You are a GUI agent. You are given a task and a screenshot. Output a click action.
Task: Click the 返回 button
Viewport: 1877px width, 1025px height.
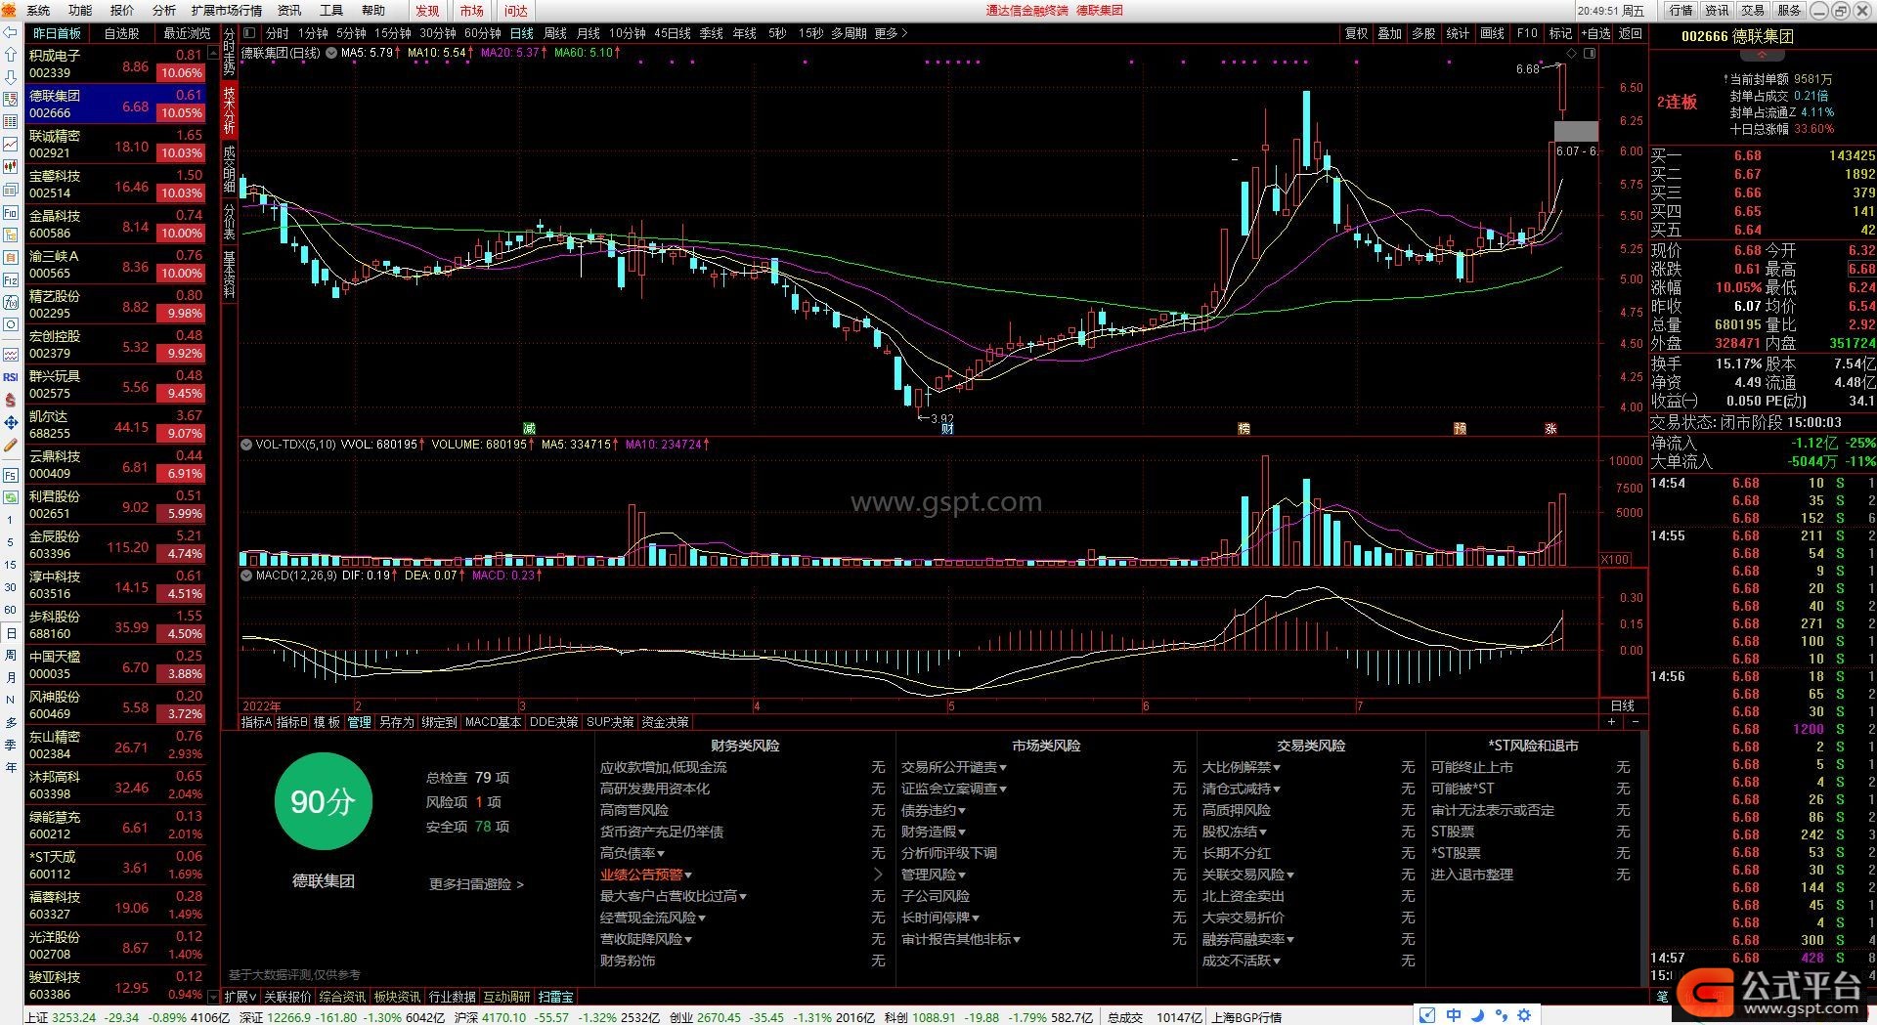click(1630, 33)
